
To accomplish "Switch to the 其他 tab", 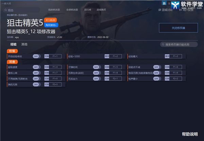I will point(24,44).
